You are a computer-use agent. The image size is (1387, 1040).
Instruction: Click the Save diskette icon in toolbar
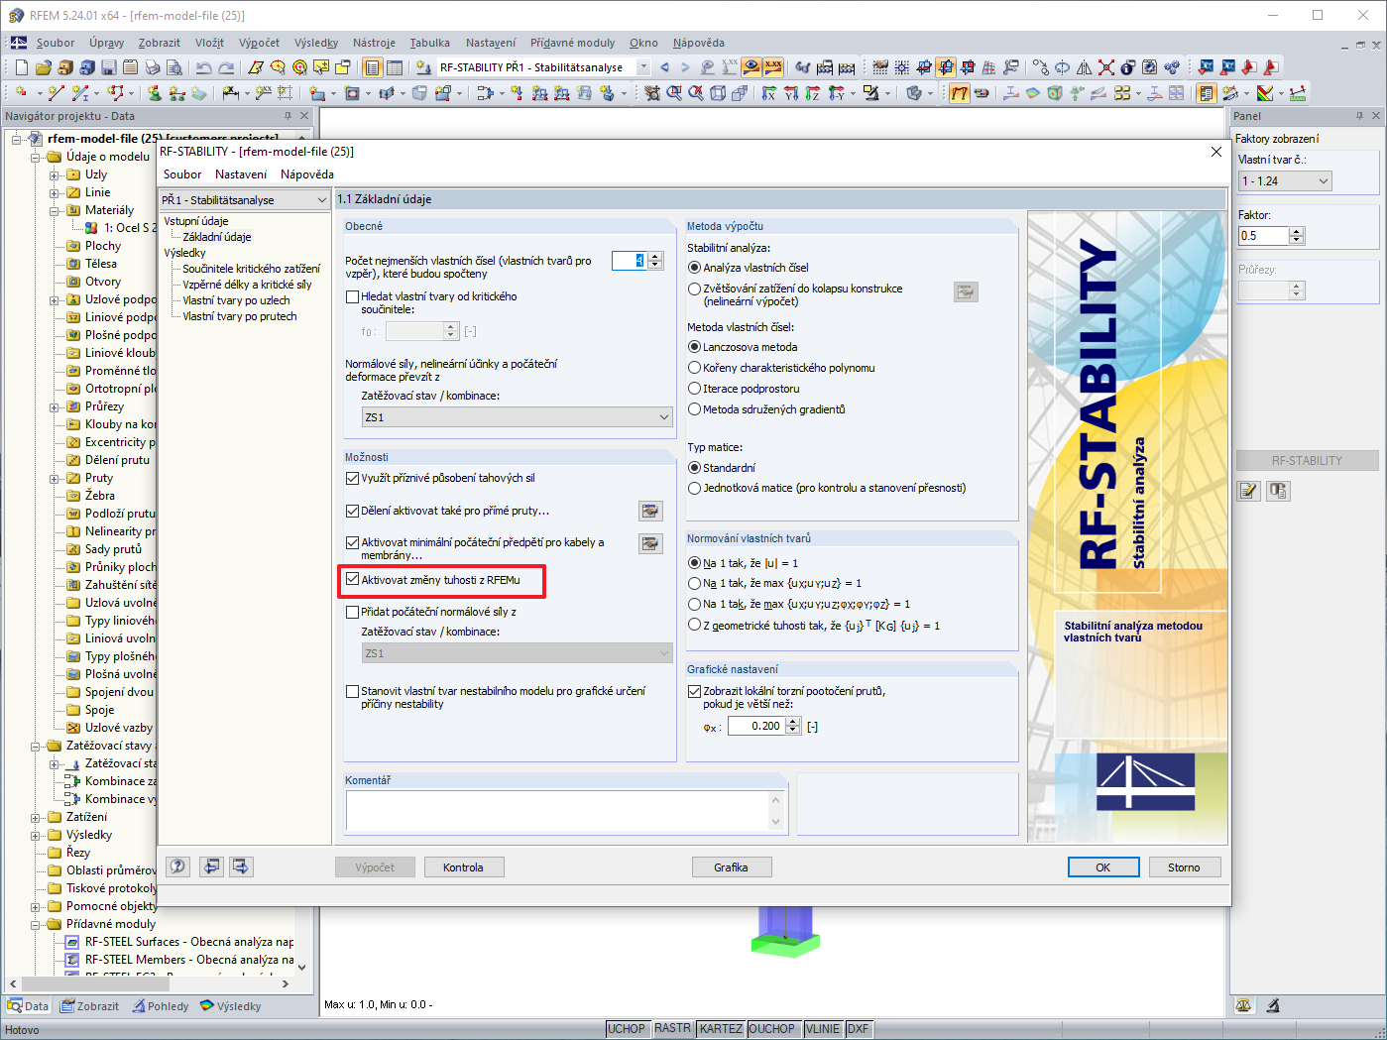point(108,67)
